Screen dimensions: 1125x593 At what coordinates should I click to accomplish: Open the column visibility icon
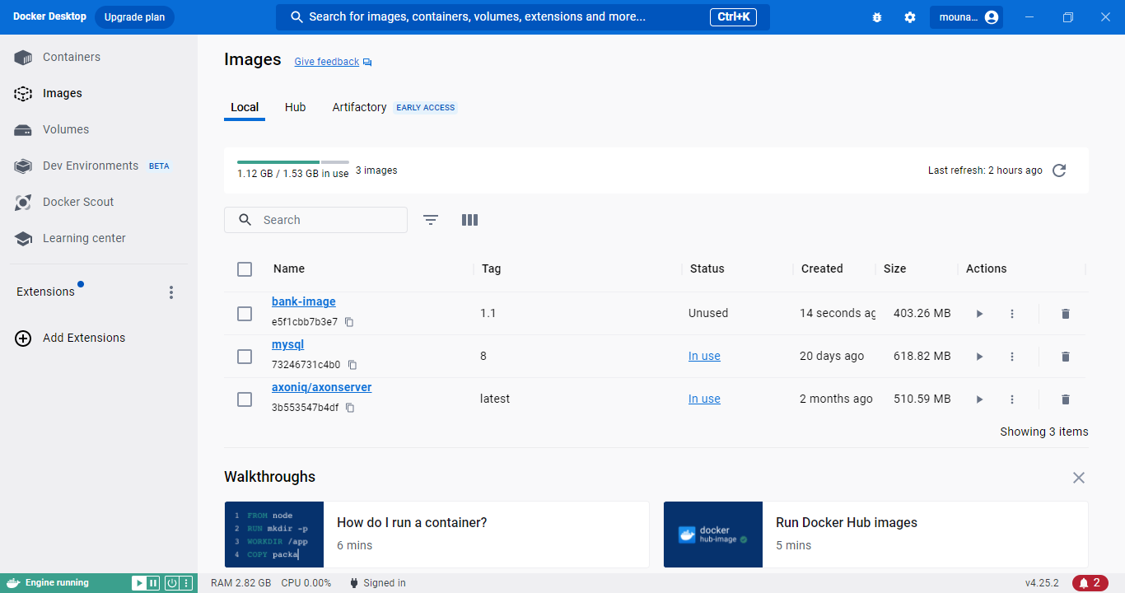tap(469, 220)
